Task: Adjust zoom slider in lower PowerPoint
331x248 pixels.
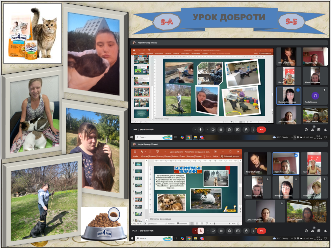Action: point(215,223)
